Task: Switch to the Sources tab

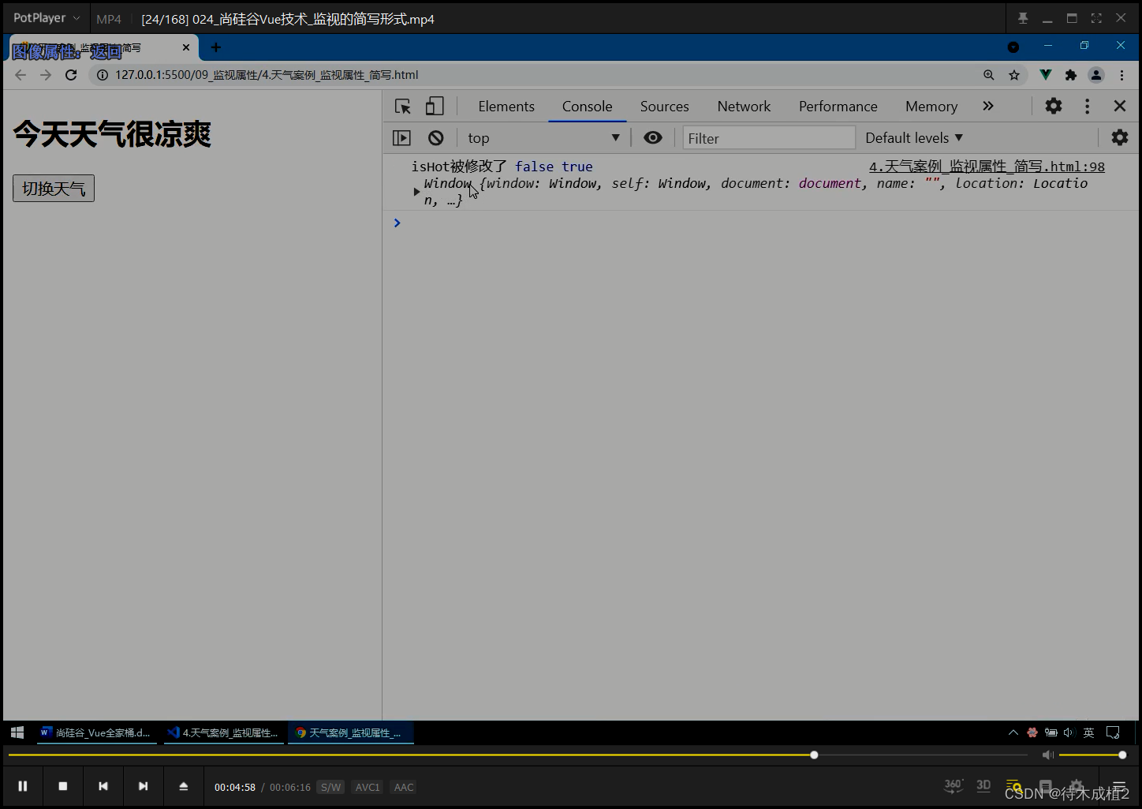Action: [665, 107]
